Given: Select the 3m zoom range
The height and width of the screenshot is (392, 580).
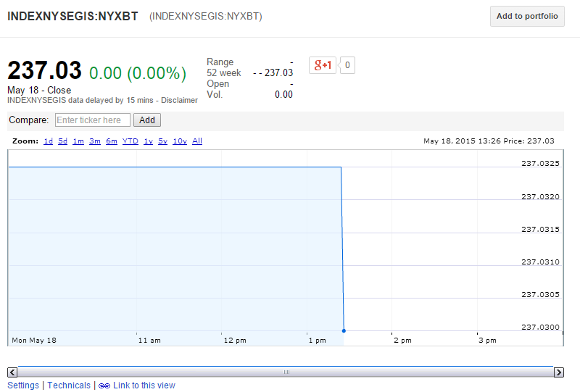Looking at the screenshot, I should (95, 141).
